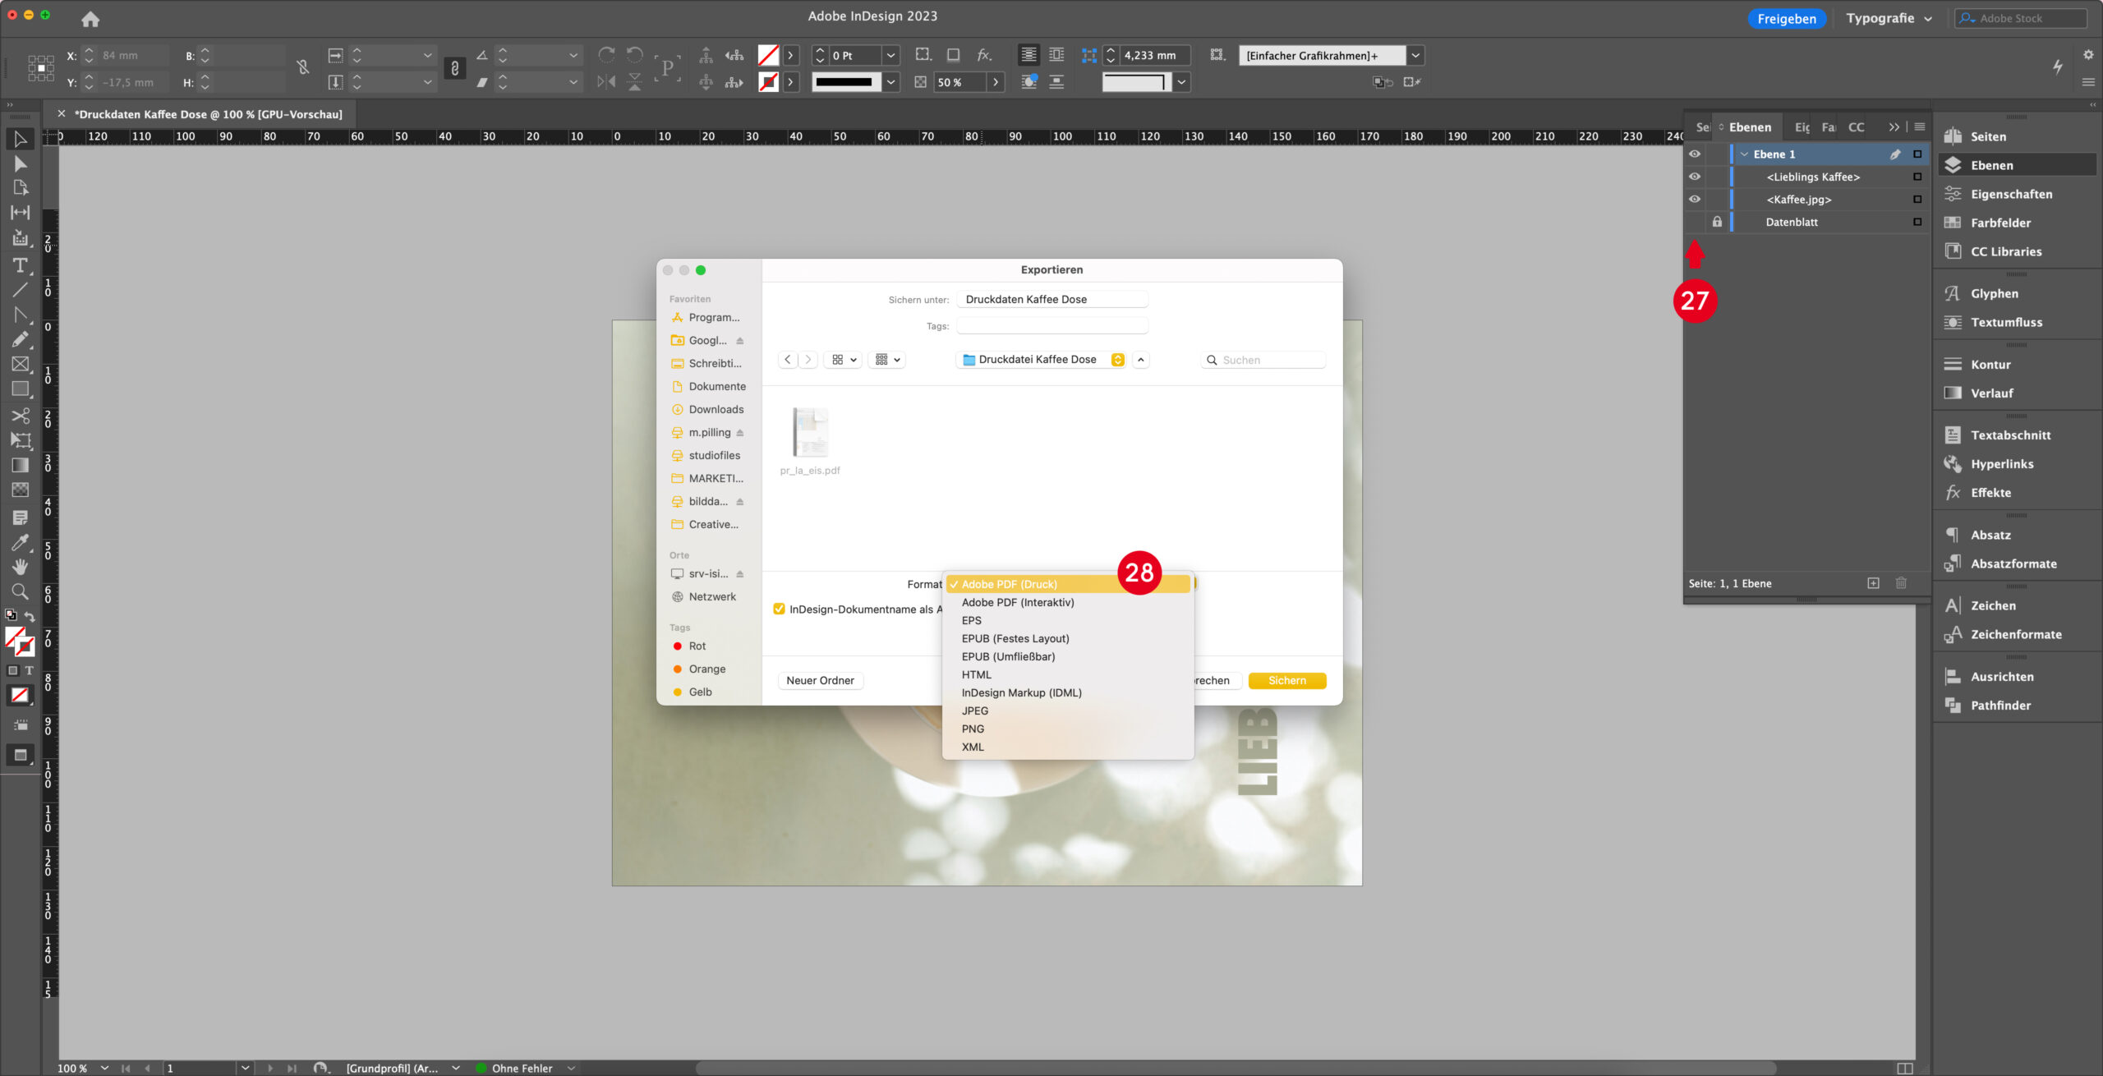Select JPEG from the Format dropdown
The image size is (2103, 1076).
click(x=974, y=710)
